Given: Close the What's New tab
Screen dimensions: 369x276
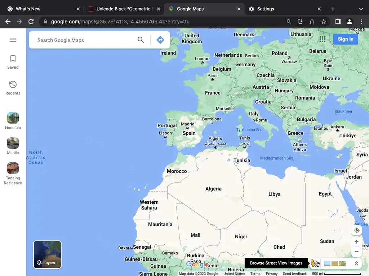Looking at the screenshot, I should (78, 9).
